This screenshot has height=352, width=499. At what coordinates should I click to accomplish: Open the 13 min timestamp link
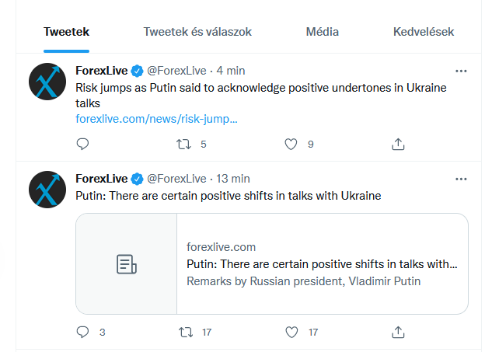[233, 179]
